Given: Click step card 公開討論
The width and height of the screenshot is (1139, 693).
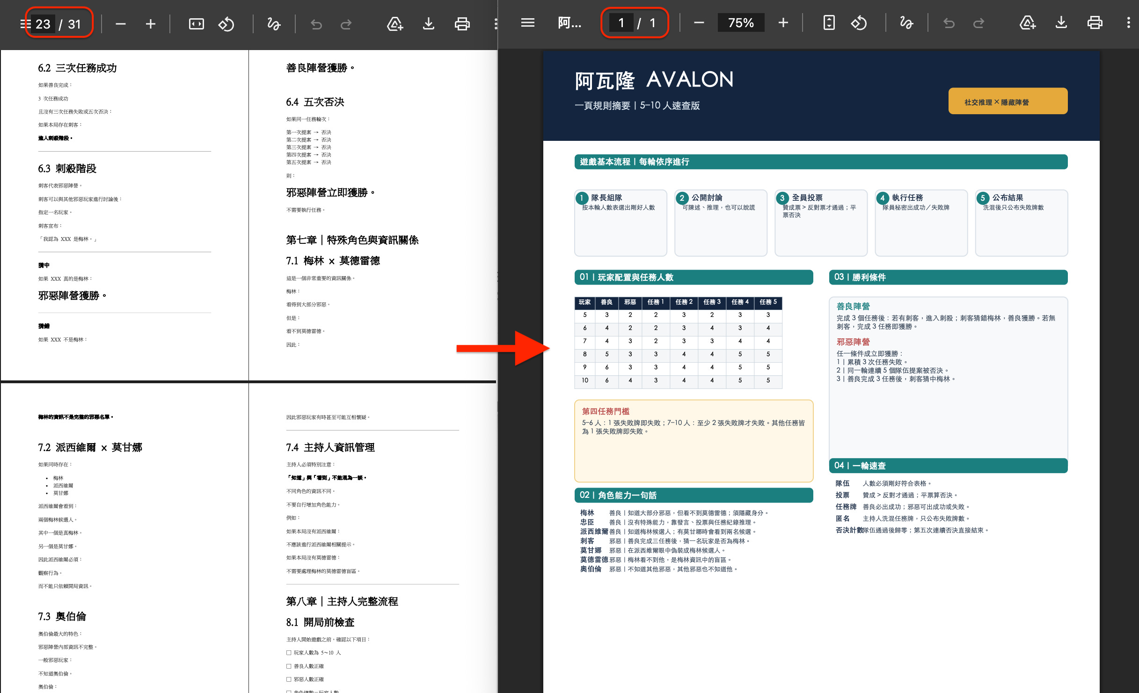Looking at the screenshot, I should [x=721, y=223].
